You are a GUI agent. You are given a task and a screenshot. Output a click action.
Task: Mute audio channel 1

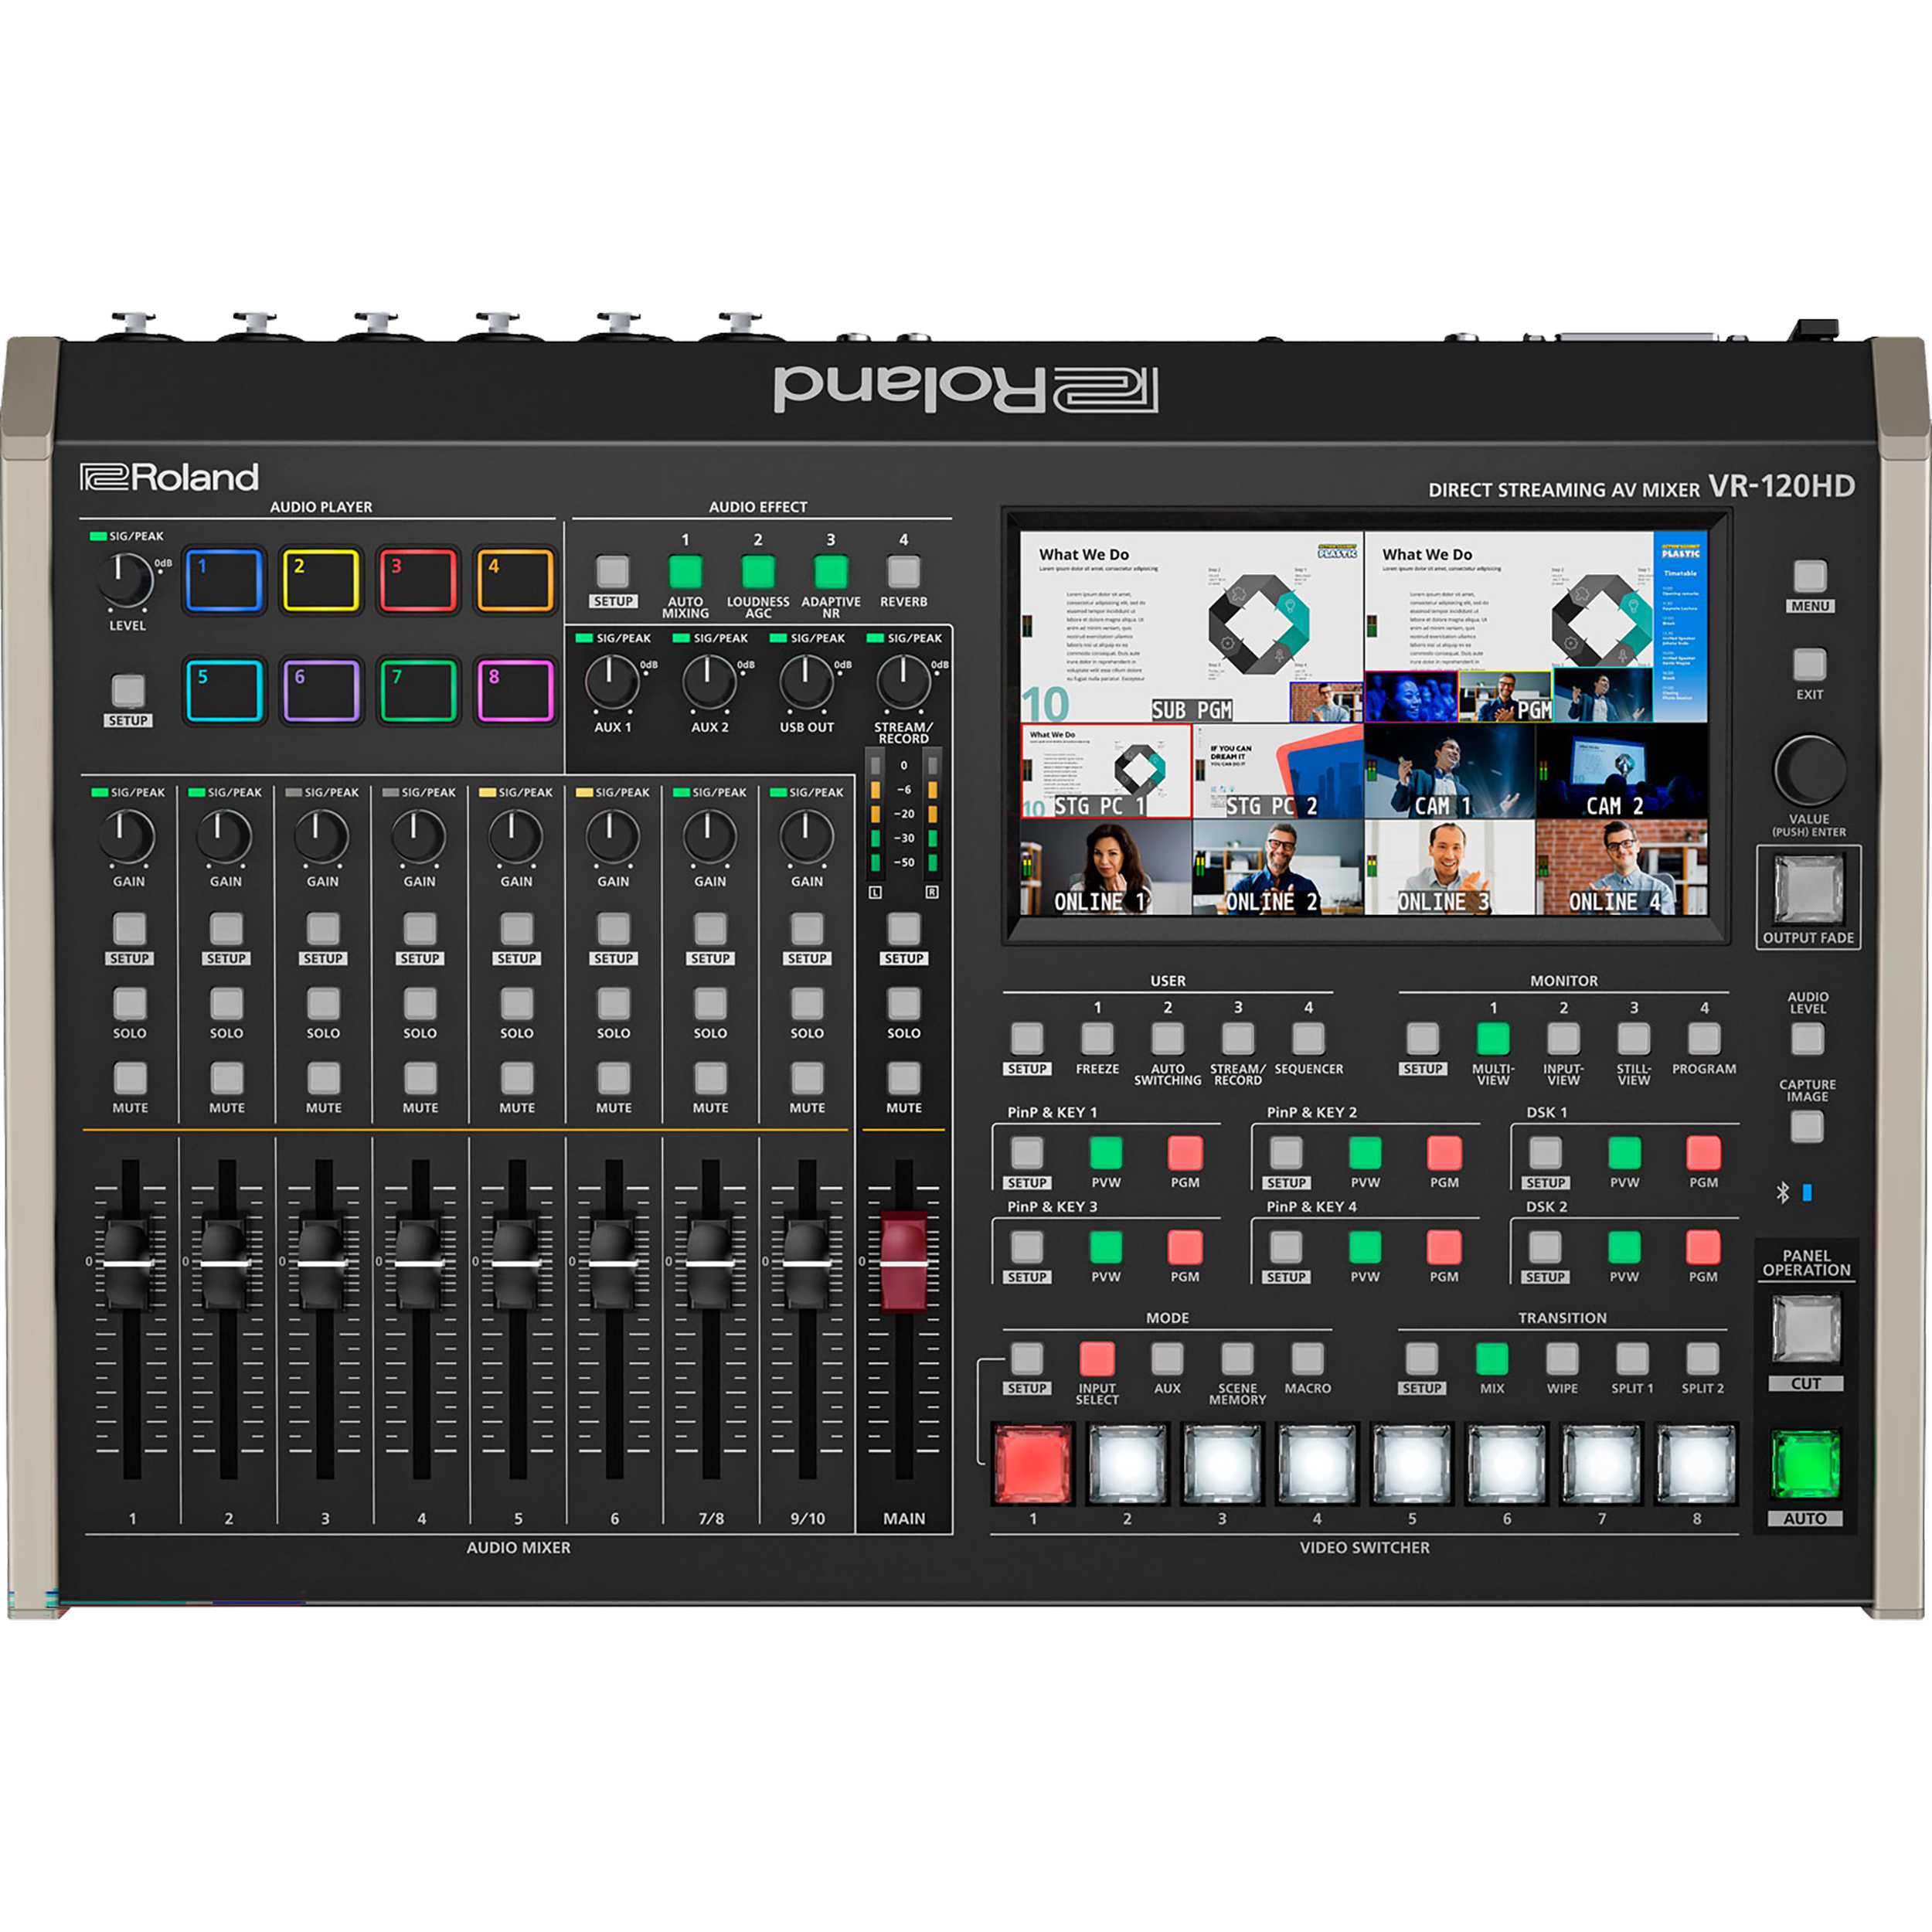point(130,1079)
